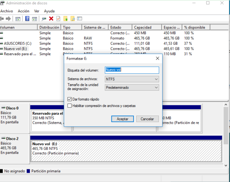Open the Acción menu
The height and width of the screenshot is (182, 230).
pos(24,11)
